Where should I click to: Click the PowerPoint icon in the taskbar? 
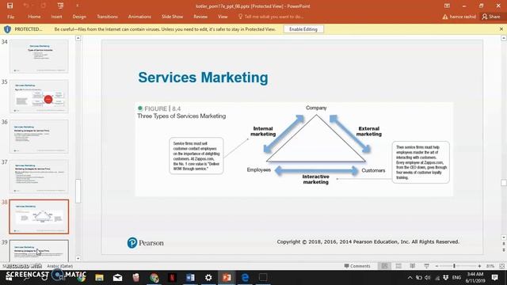click(227, 277)
